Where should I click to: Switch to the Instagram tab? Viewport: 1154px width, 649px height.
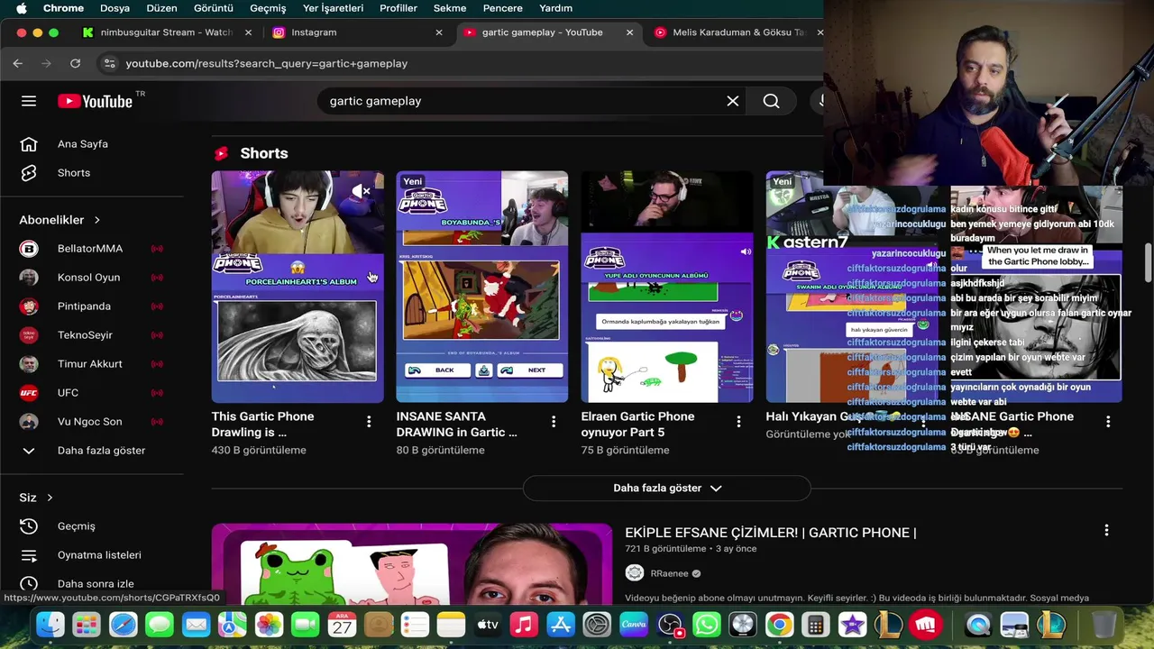pos(314,32)
